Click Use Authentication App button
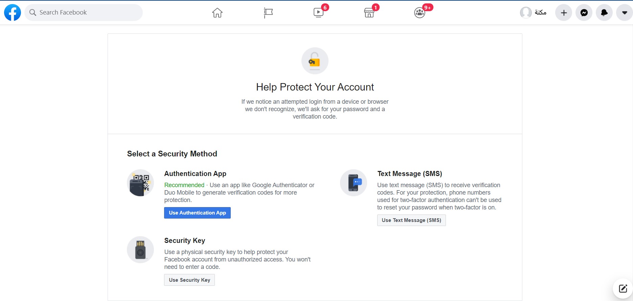Screen dimensions: 633x301 click(197, 213)
